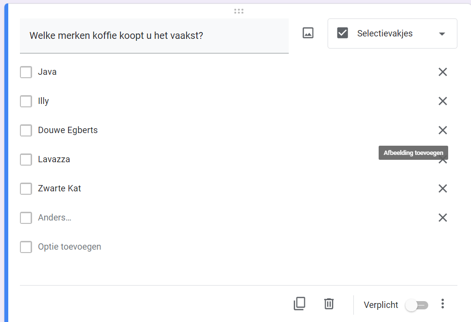Tick the Lavazza checkbox
Viewport: 471px width, 322px height.
[x=26, y=159]
